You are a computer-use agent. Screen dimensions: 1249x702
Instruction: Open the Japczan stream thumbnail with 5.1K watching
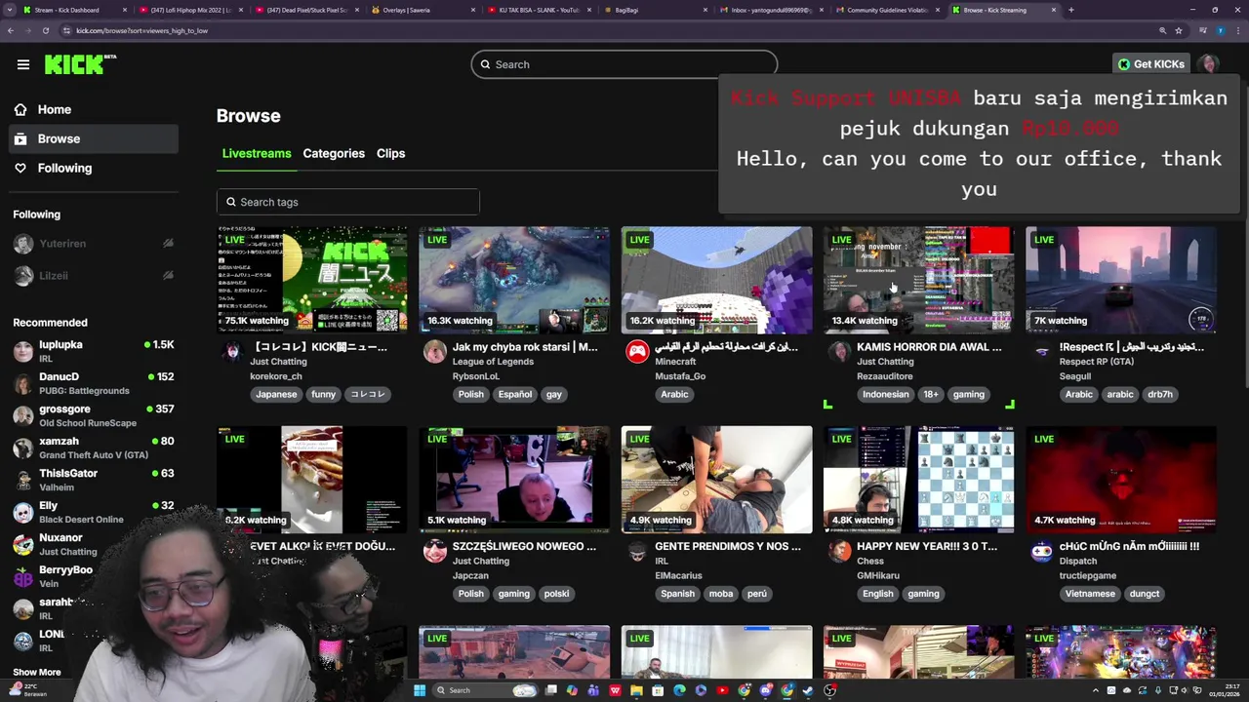pos(514,480)
